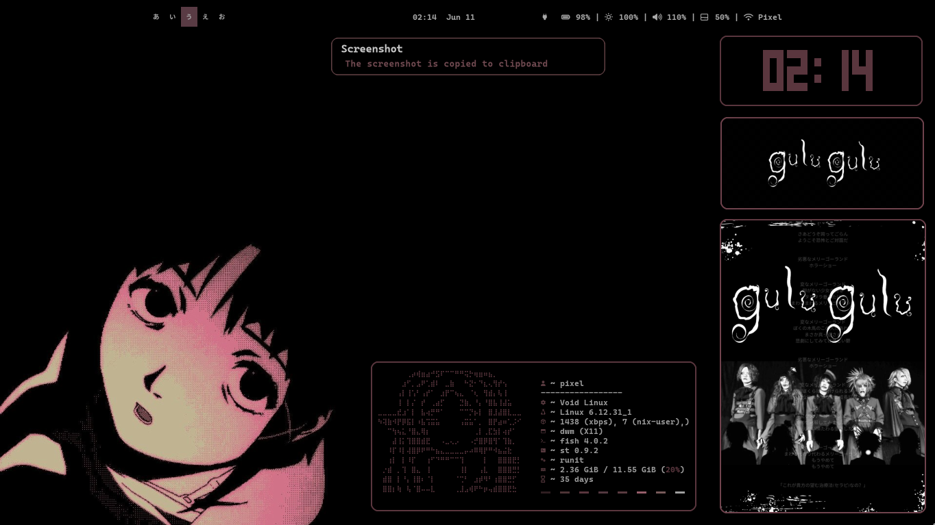This screenshot has height=525, width=935.
Task: Click the Void Linux text line
Action: click(x=584, y=403)
